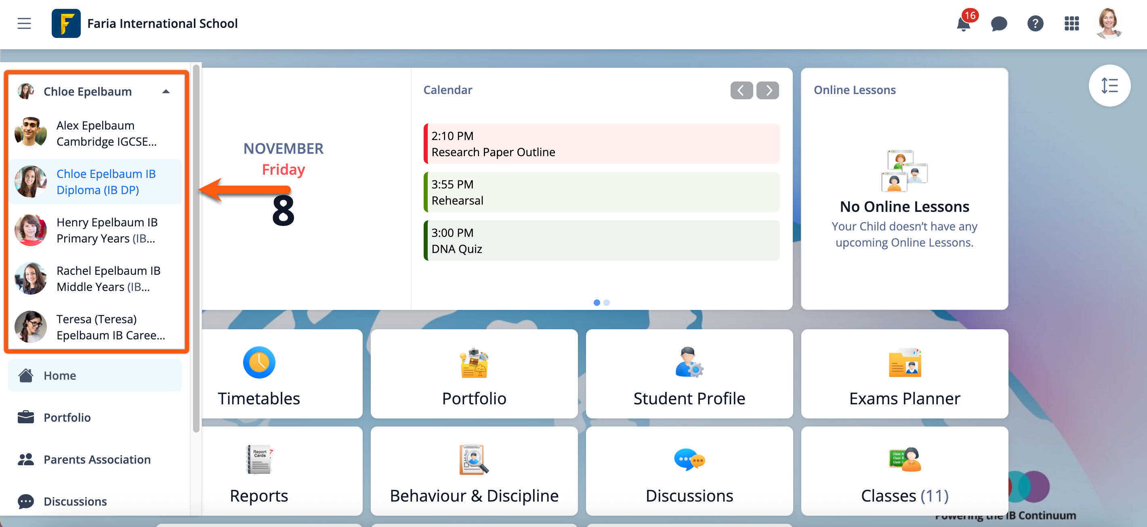Collapse the Chloe Epelbaum child selector
The image size is (1147, 527).
166,92
